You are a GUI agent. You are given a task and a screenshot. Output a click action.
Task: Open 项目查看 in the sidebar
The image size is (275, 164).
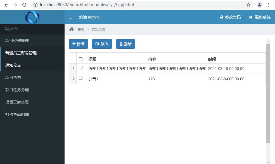click(32, 78)
